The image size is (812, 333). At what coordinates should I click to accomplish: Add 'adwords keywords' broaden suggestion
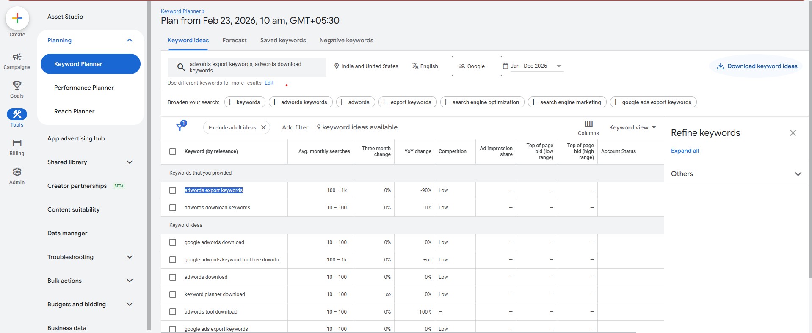pyautogui.click(x=301, y=102)
